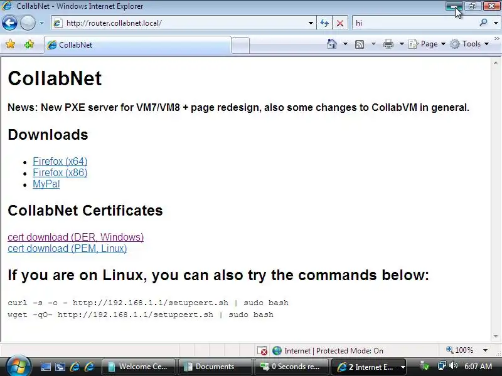This screenshot has height=376, width=502.
Task: Open the MyPal download link
Action: click(46, 184)
